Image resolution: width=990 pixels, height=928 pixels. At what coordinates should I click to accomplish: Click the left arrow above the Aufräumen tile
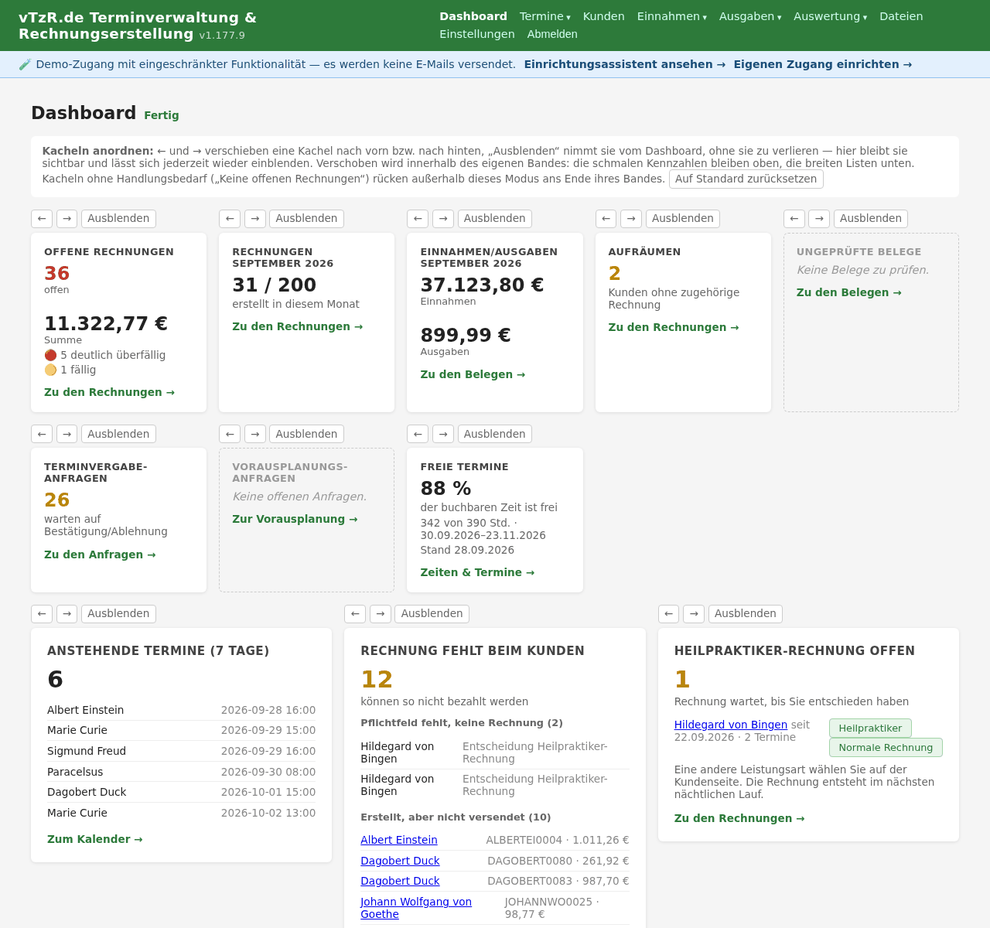(x=606, y=219)
